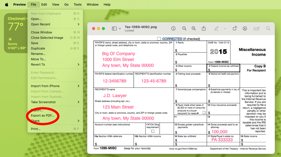Choose Export as PDF… from File menu
The width and height of the screenshot is (281, 157).
43,115
